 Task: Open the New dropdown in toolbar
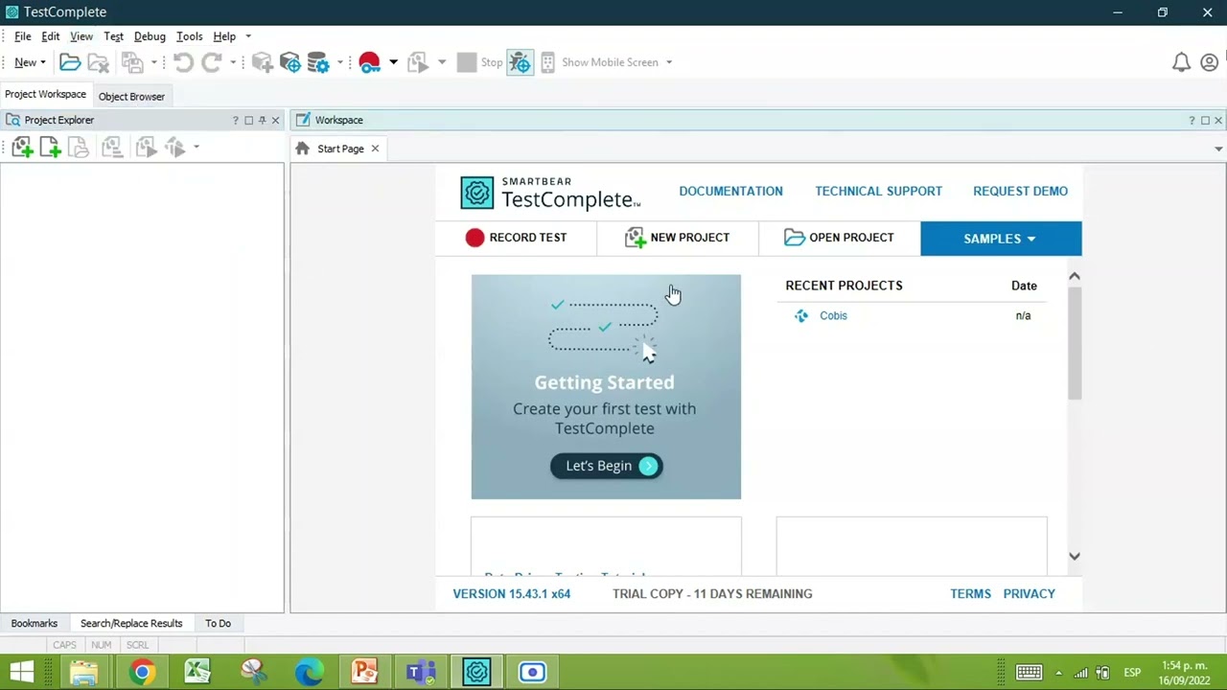click(x=30, y=62)
